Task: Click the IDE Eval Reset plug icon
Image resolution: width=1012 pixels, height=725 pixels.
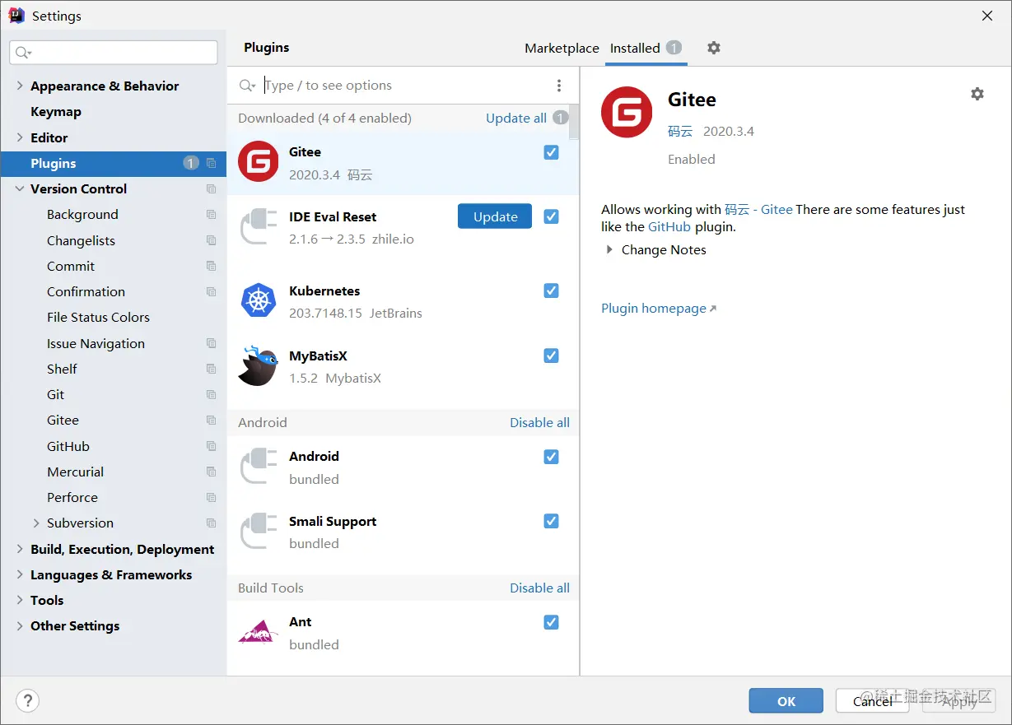Action: [259, 226]
